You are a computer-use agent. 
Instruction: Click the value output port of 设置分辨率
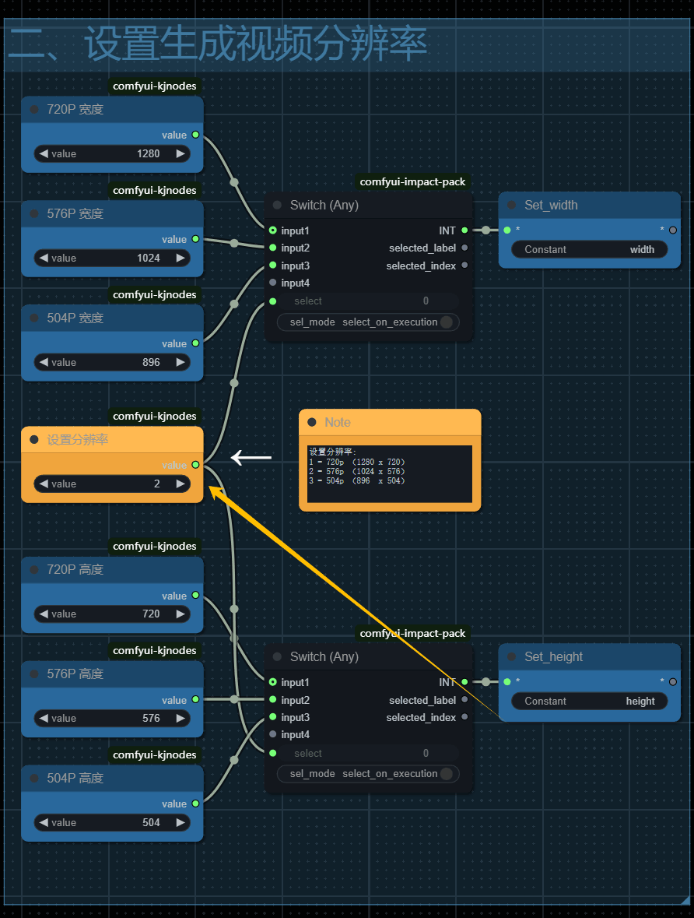195,465
